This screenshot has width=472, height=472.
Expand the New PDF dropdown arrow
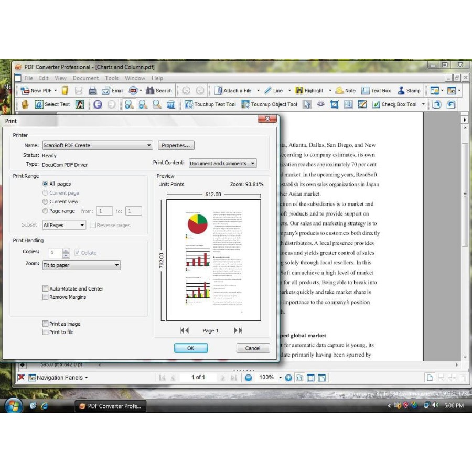point(56,90)
